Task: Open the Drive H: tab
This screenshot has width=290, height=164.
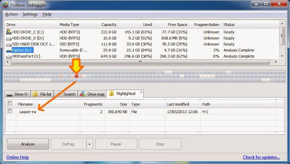Action: point(18,94)
